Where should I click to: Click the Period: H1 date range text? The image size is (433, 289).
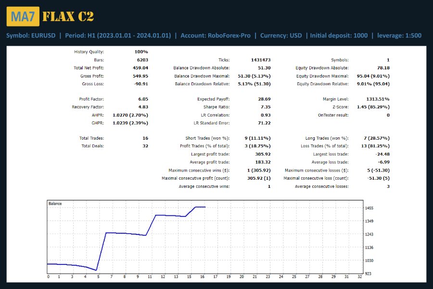pyautogui.click(x=118, y=35)
